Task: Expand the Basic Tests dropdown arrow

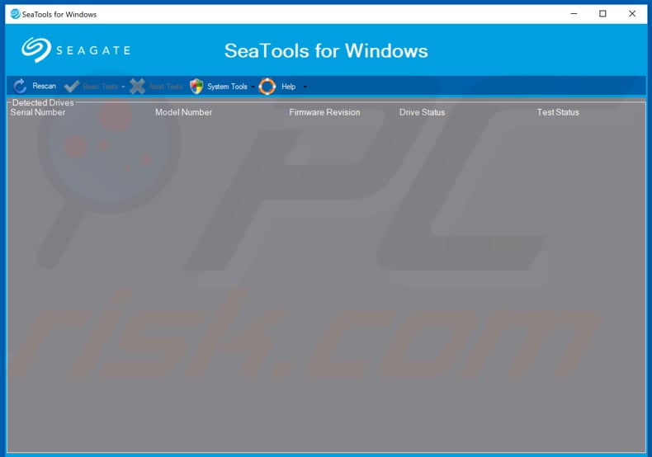Action: [x=123, y=87]
